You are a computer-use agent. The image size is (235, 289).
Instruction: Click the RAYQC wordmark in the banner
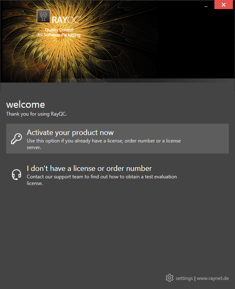pos(66,20)
